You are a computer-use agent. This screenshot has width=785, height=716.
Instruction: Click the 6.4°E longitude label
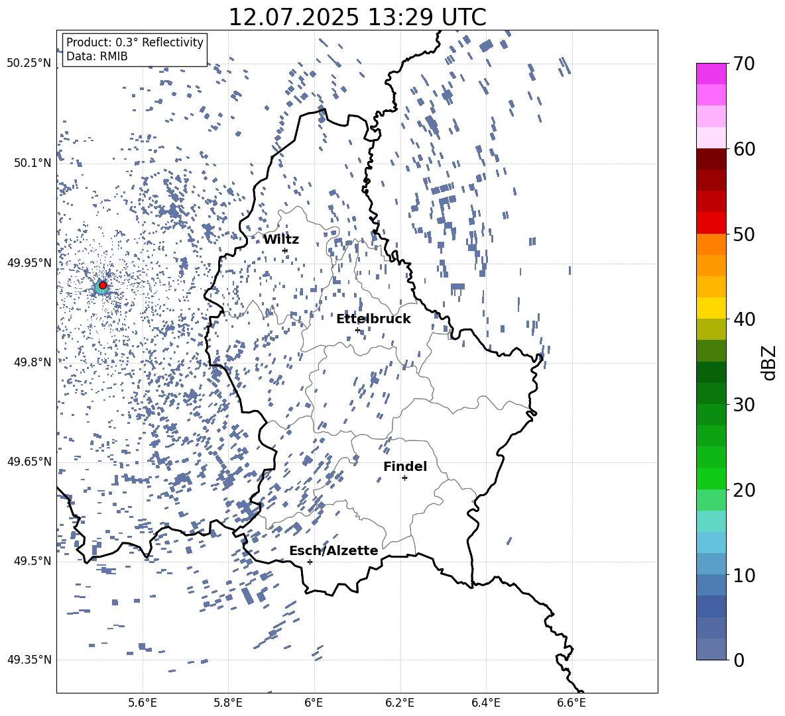point(485,703)
